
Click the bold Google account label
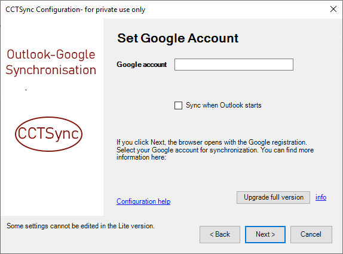point(142,65)
